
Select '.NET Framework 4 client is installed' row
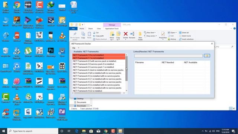[x=99, y=70]
